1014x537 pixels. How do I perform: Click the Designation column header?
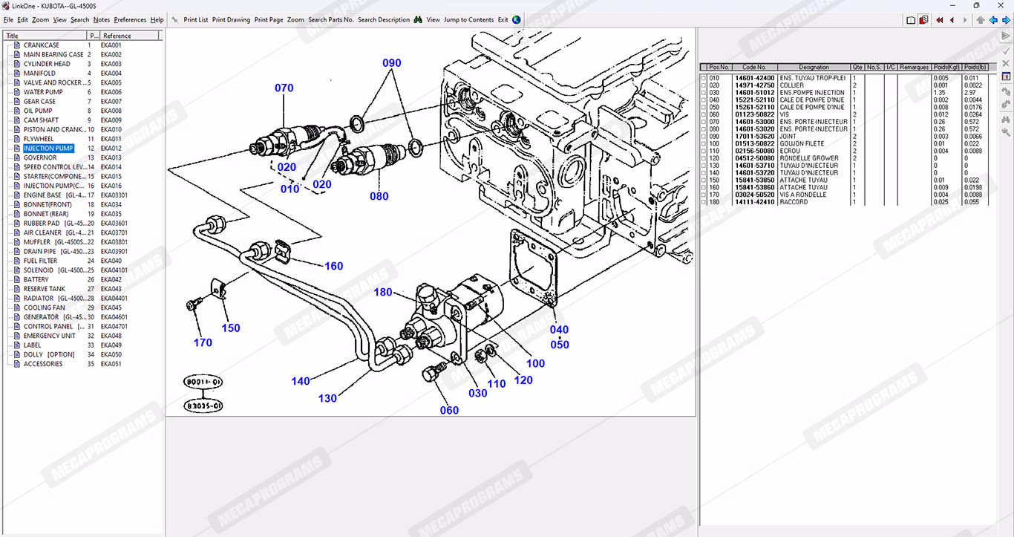tap(814, 68)
